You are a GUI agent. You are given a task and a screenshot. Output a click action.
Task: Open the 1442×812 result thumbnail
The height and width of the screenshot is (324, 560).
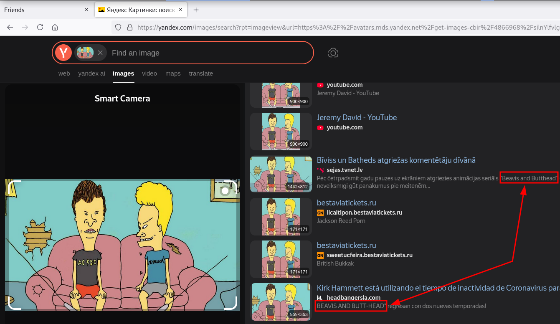coord(281,174)
